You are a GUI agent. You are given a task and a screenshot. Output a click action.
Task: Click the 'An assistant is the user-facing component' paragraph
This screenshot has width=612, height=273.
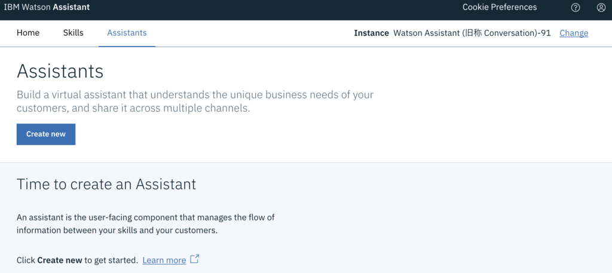tap(145, 223)
